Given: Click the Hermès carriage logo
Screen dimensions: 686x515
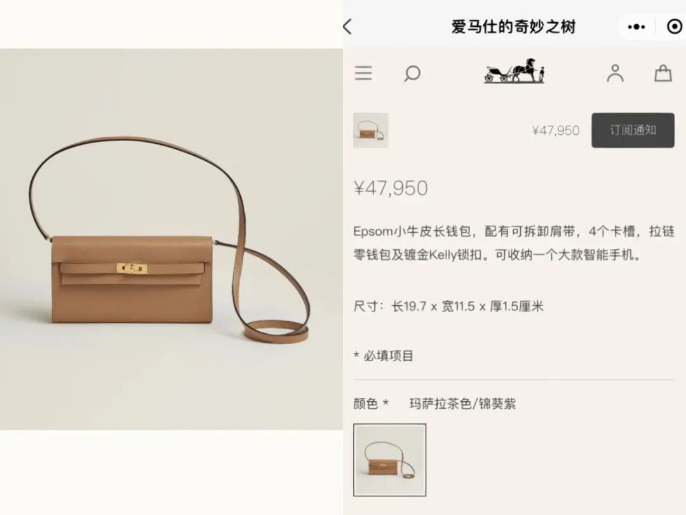Looking at the screenshot, I should pos(514,71).
